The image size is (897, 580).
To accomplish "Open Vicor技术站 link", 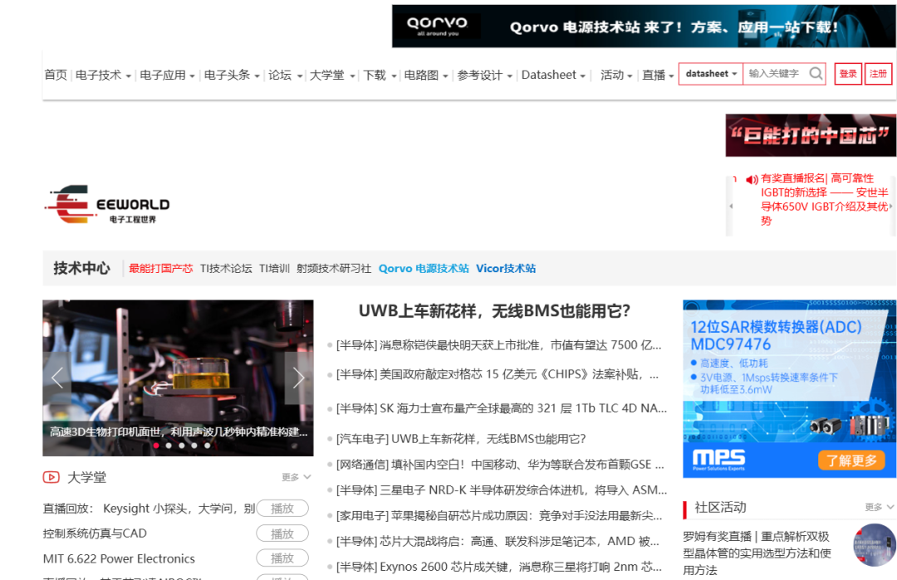I will pos(506,269).
